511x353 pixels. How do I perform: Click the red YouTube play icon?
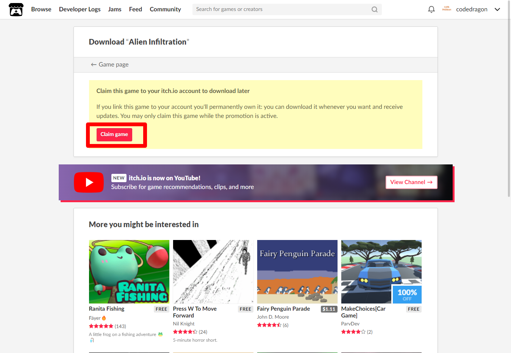89,183
